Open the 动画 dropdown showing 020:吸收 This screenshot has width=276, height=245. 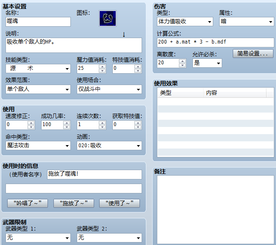[109, 146]
